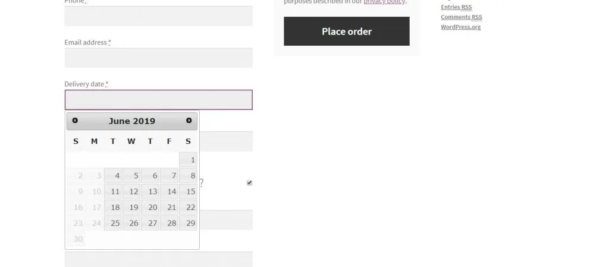Viewport: 609px width, 267px height.
Task: Open the Entries RSS link
Action: 456,7
